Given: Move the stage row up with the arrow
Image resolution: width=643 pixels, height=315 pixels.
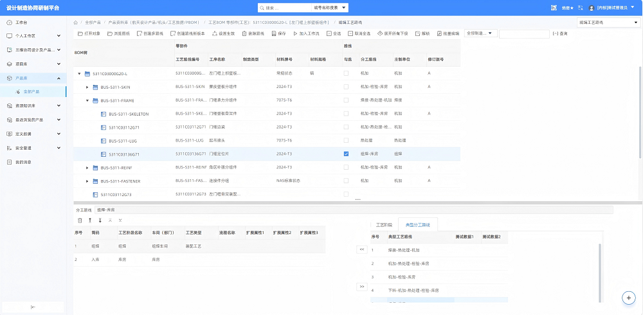Looking at the screenshot, I should [90, 221].
